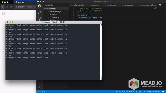Click the Firefox logo on the new tab page

[x=4, y=13]
